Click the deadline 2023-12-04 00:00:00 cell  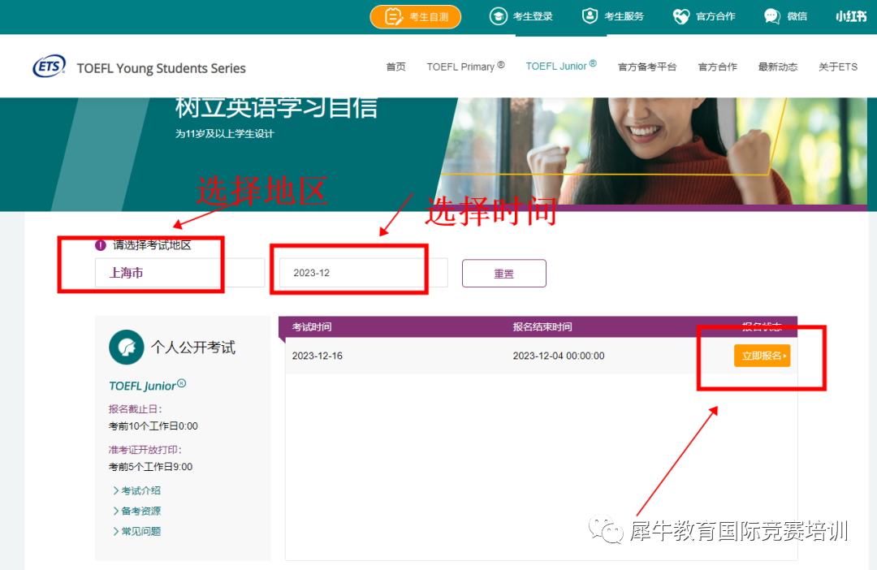pos(559,356)
